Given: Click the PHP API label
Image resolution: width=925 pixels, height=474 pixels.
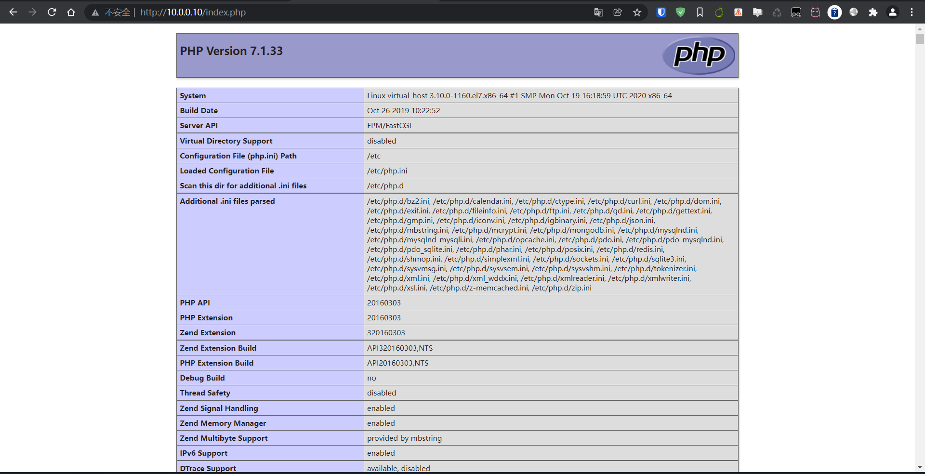Looking at the screenshot, I should click(x=195, y=303).
